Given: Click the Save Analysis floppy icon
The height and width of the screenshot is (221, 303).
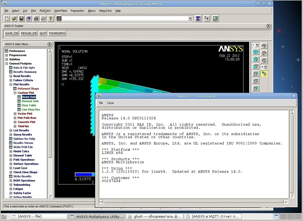Looking at the screenshot, I should pos(21,19).
